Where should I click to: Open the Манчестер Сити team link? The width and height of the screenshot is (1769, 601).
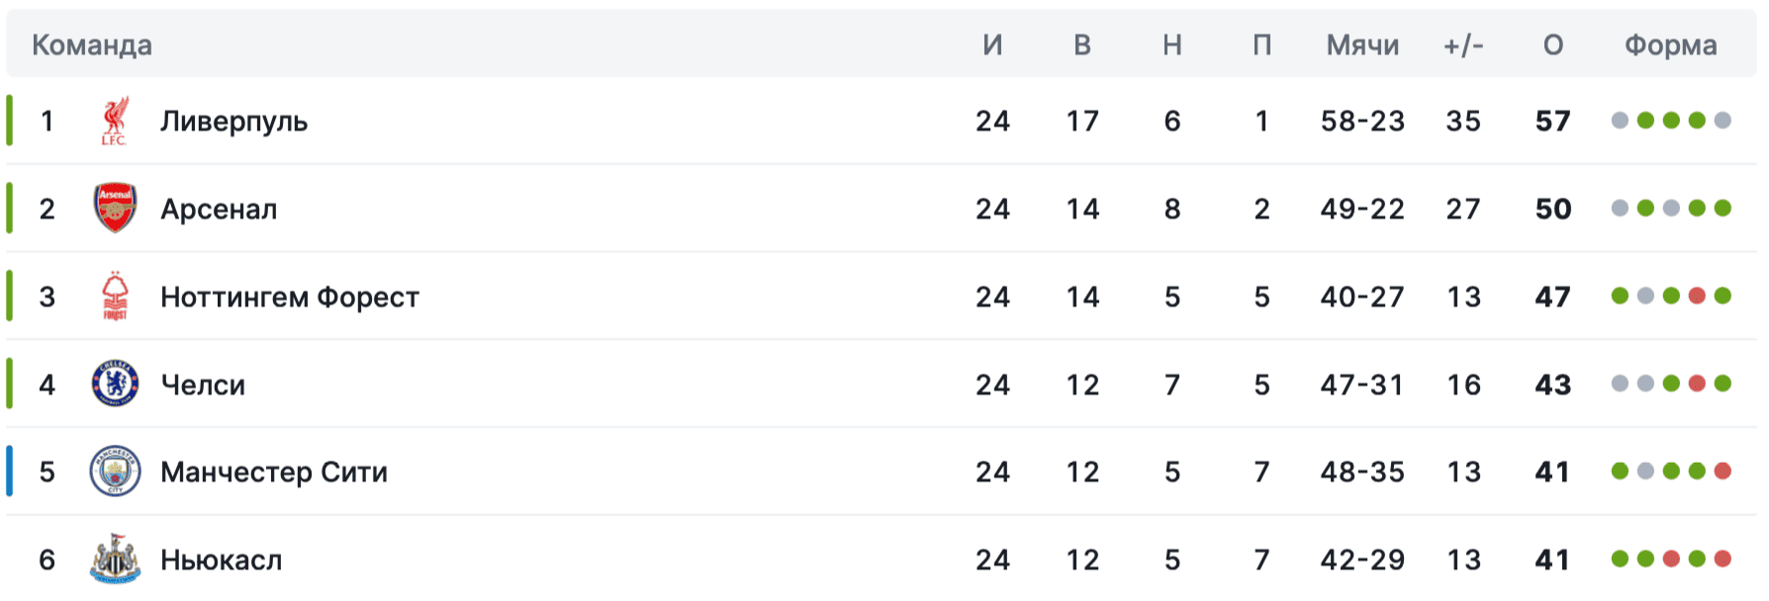pyautogui.click(x=274, y=472)
